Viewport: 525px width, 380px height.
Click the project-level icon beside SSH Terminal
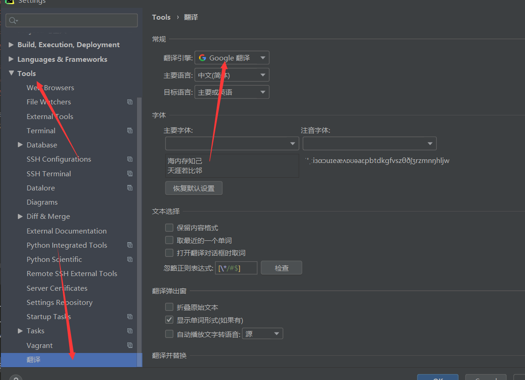(130, 174)
